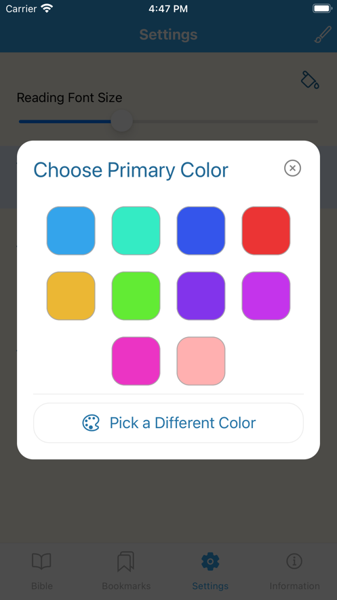Open the Bible tab
Image resolution: width=337 pixels, height=600 pixels.
[x=41, y=571]
